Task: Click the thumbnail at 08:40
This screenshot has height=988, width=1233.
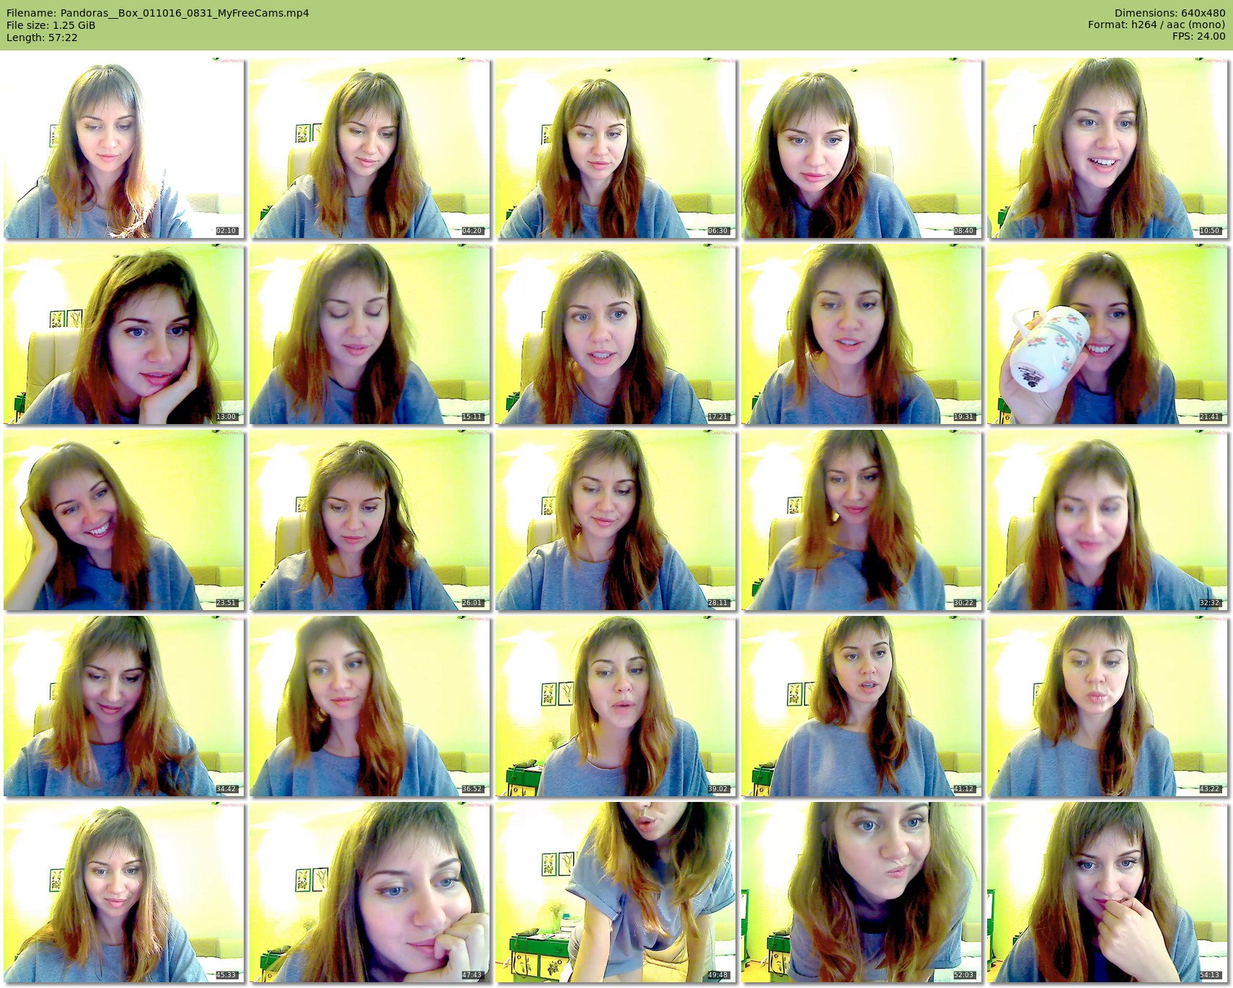Action: point(862,149)
